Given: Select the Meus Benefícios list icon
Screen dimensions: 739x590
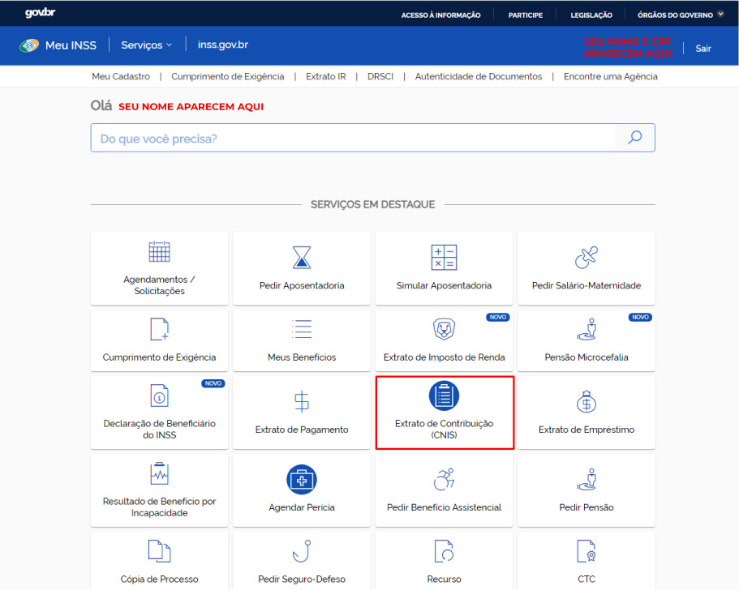Looking at the screenshot, I should 302,329.
